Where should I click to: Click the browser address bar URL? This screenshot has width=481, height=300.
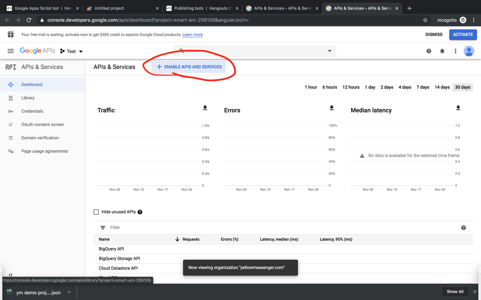pyautogui.click(x=148, y=20)
